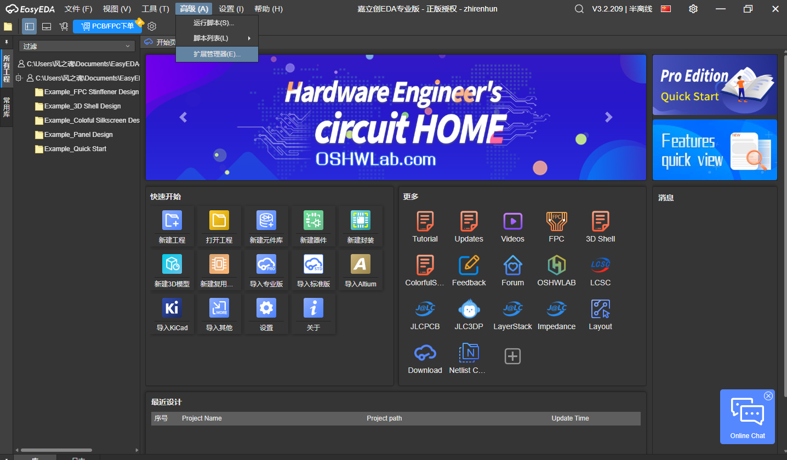Select the 导入Altium import icon

(361, 264)
